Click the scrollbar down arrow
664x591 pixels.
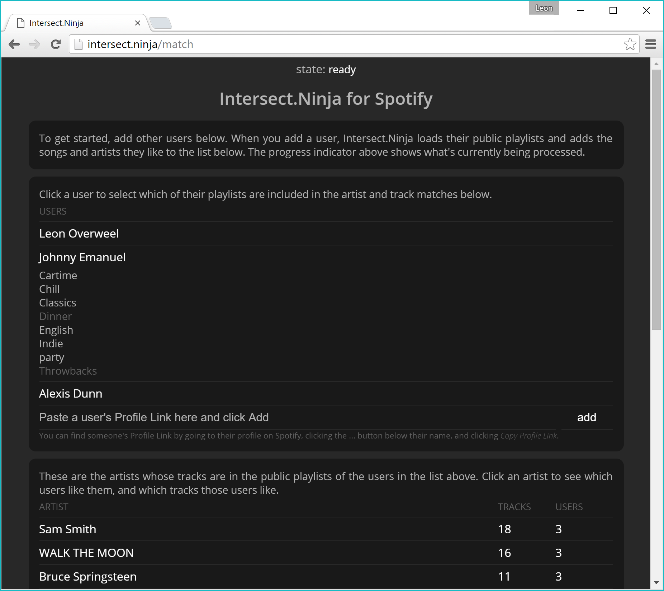coord(656,583)
